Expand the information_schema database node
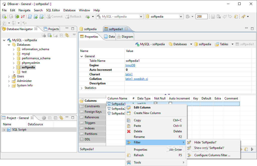 pyautogui.click(x=14, y=49)
